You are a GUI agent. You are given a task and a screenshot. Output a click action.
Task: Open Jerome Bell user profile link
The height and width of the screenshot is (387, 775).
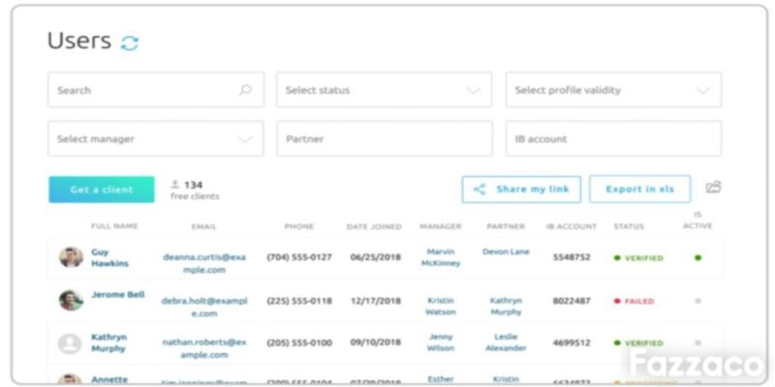coord(118,295)
